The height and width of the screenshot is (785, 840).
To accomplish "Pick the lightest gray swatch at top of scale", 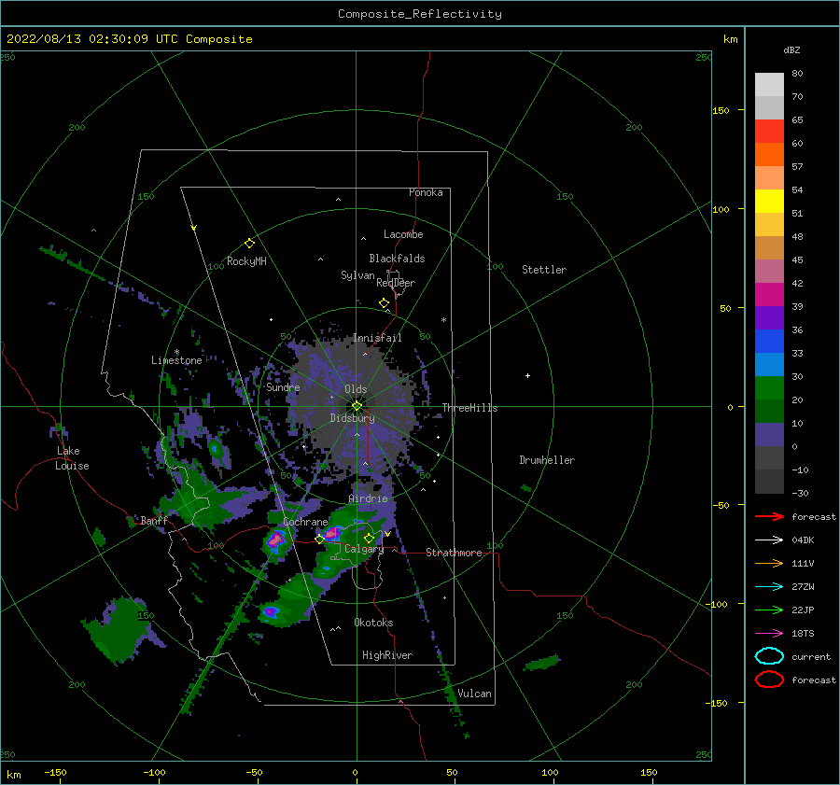I will tap(769, 85).
